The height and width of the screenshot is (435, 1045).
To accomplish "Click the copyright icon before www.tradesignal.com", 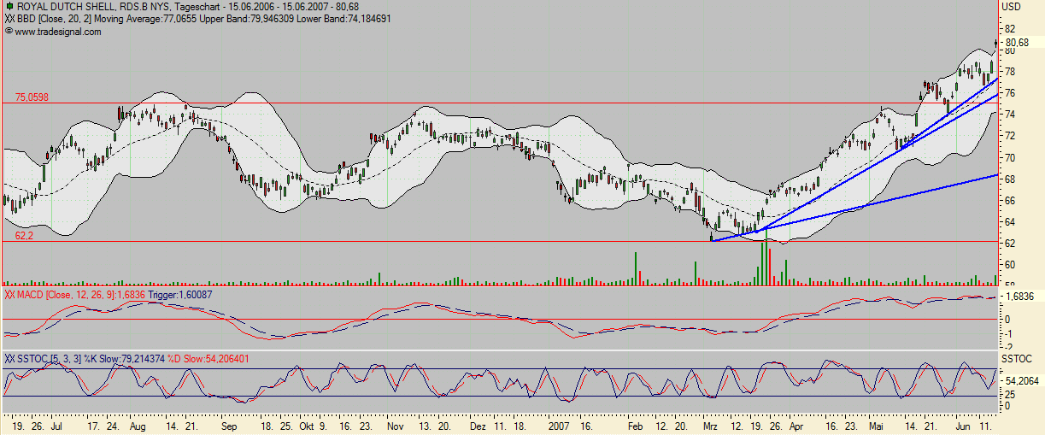I will [9, 31].
